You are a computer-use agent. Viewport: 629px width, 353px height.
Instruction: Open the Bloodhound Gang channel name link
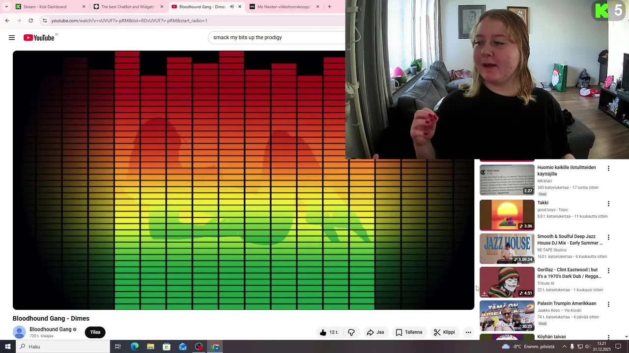point(51,329)
